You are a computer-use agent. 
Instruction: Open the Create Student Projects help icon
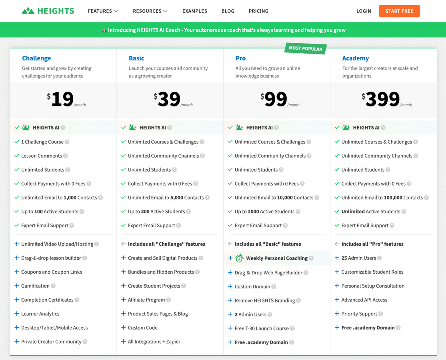pyautogui.click(x=184, y=286)
